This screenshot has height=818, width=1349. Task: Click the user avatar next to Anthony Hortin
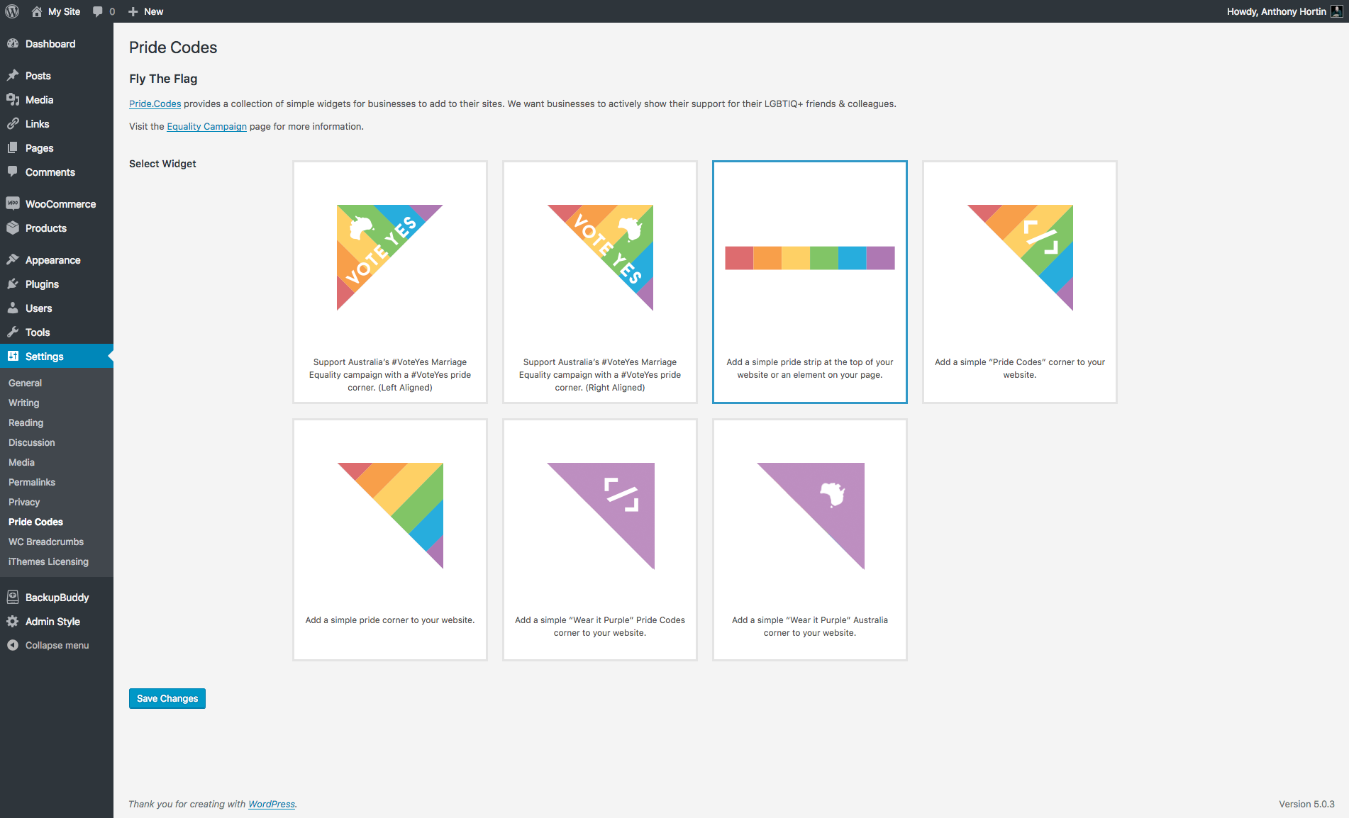1336,11
